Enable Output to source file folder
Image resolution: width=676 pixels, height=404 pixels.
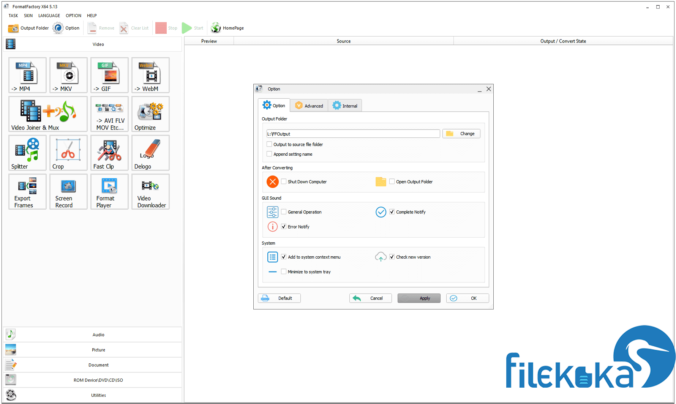tap(269, 144)
